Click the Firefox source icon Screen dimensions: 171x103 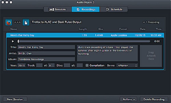(9, 22)
